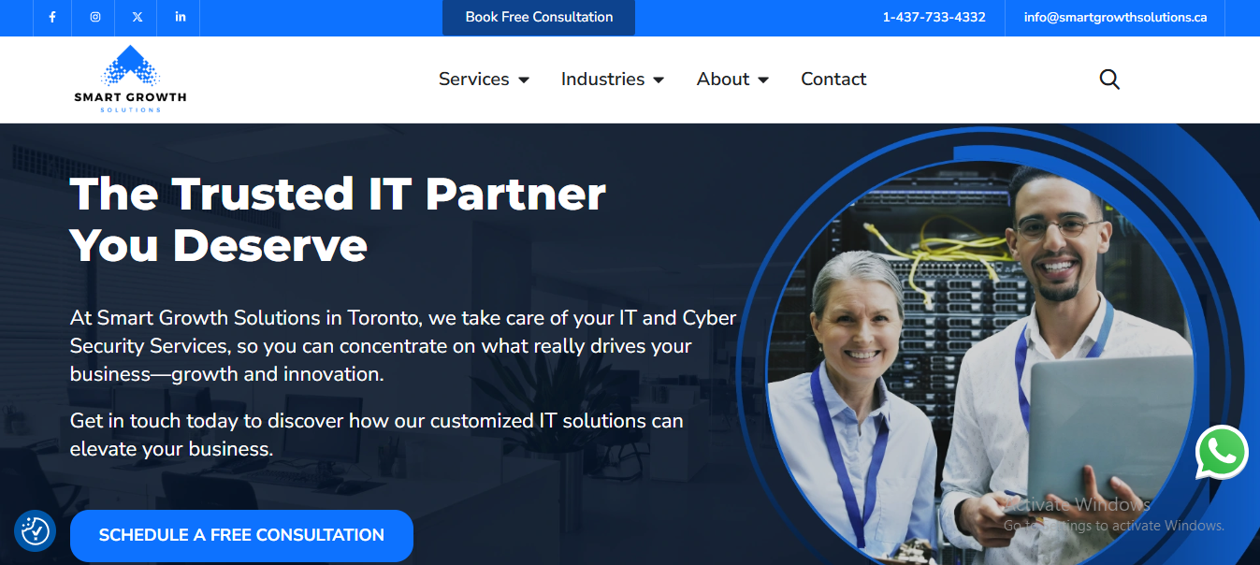Open the About menu label
Viewport: 1260px width, 565px height.
point(723,80)
